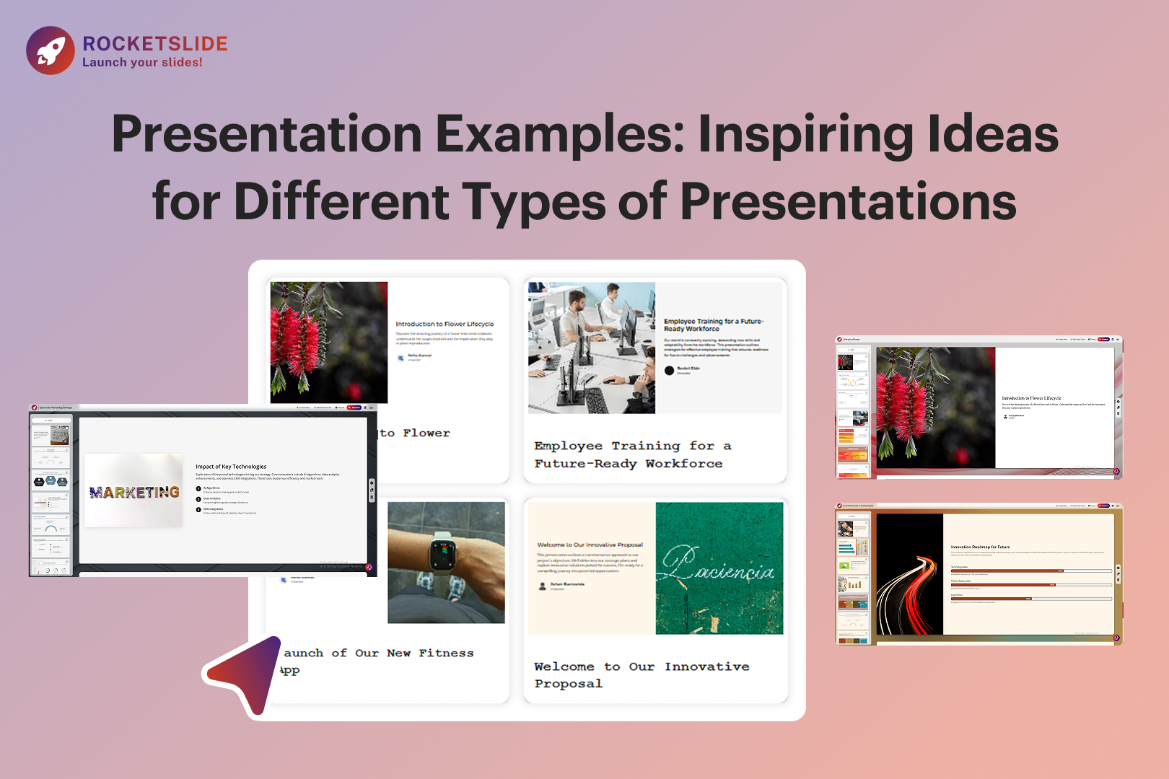Click the settings gear icon on the right edge panel
Screen dimensions: 1169x779
[x=372, y=483]
